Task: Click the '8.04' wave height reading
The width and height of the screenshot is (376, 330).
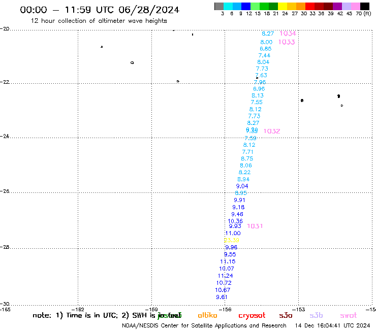Action: [x=263, y=62]
